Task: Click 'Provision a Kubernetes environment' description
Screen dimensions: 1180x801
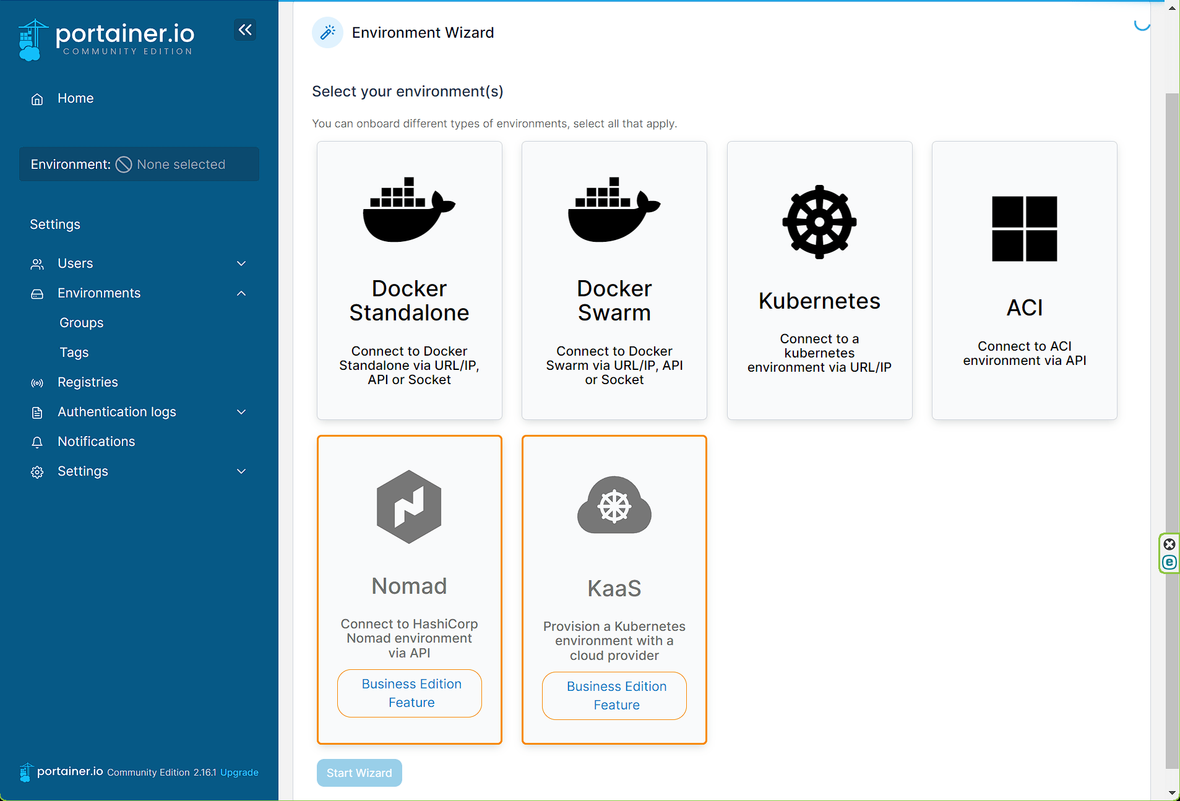Action: click(614, 641)
